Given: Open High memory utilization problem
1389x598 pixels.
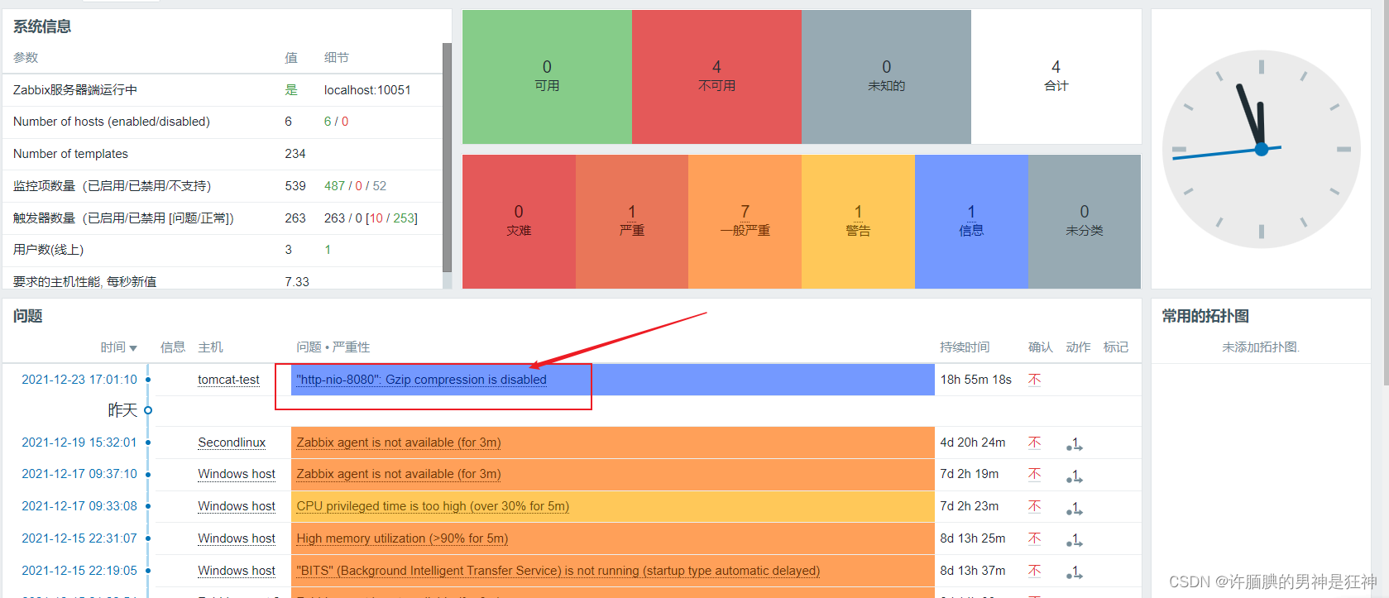Looking at the screenshot, I should pyautogui.click(x=402, y=538).
